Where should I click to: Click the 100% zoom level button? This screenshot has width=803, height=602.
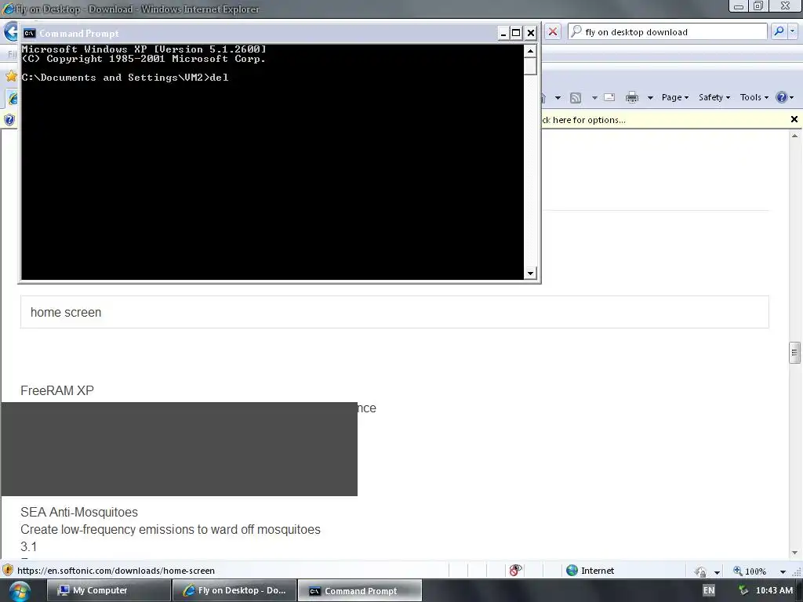tap(750, 571)
